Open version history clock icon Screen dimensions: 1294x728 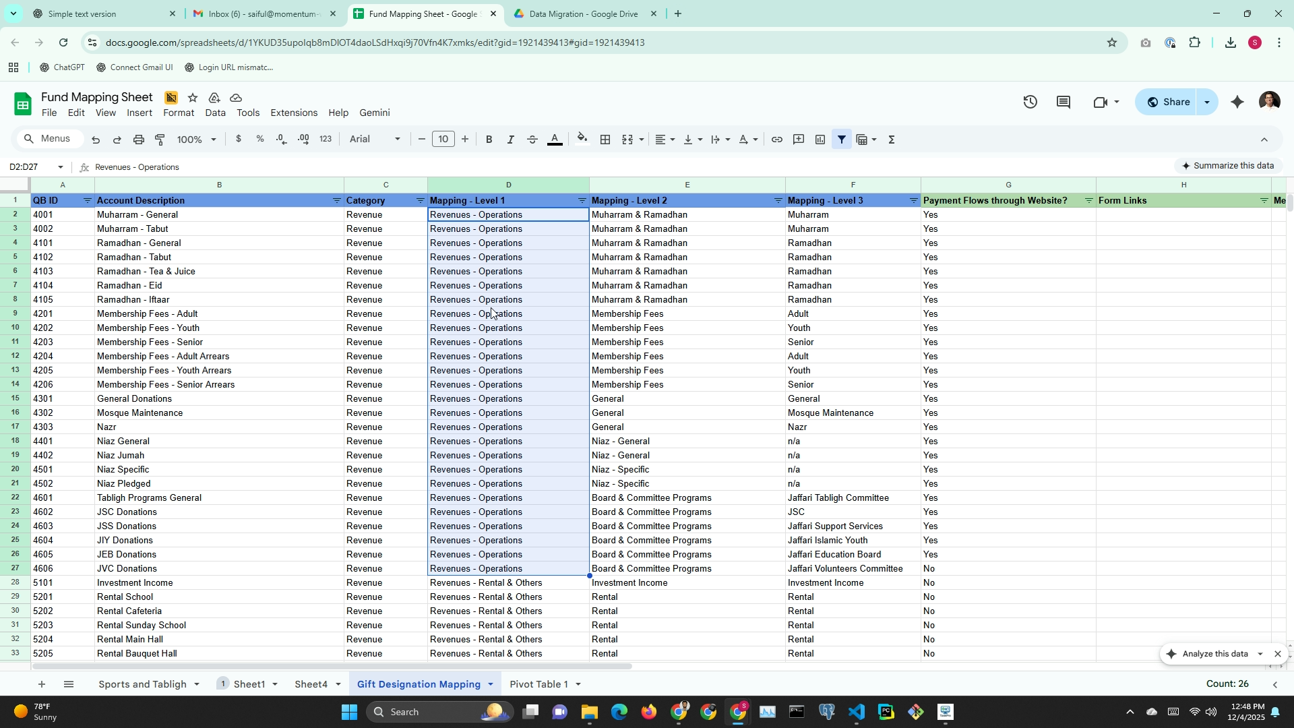[x=1030, y=102]
